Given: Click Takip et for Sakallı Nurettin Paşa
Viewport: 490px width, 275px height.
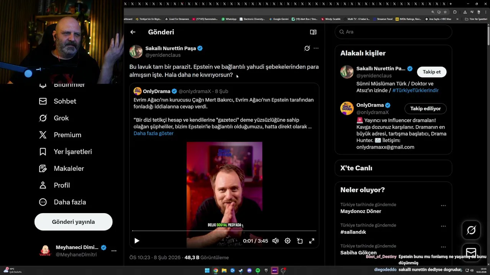Looking at the screenshot, I should click(x=431, y=72).
